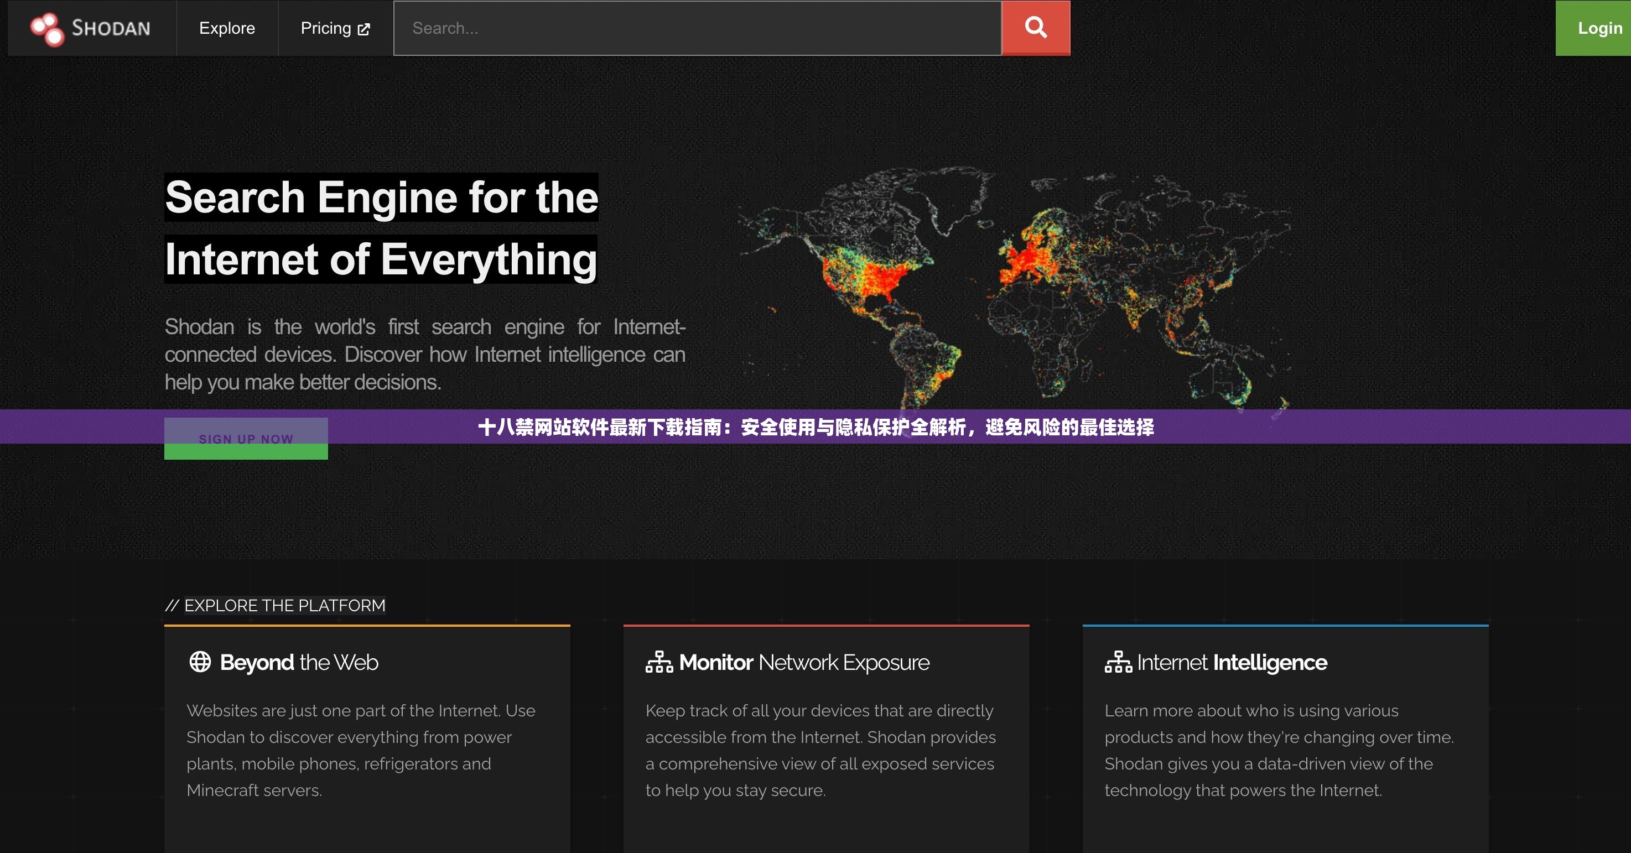Open the Pricing menu item
The image size is (1631, 853).
325,29
